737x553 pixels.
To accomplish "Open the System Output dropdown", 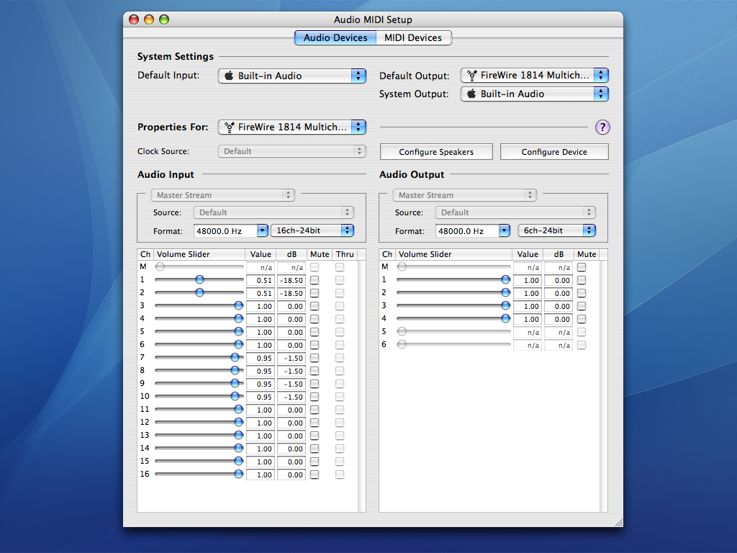I will (535, 94).
